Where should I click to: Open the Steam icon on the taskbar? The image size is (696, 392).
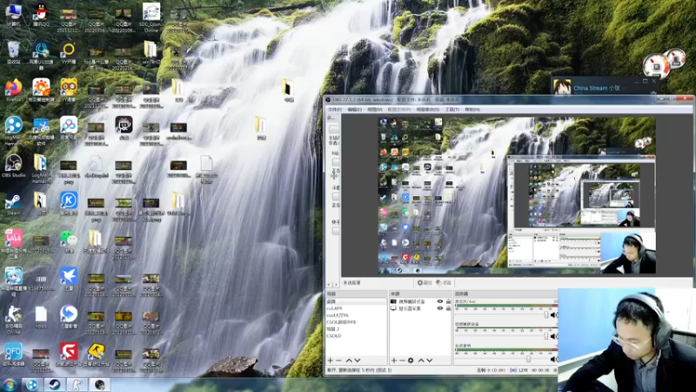(55, 385)
